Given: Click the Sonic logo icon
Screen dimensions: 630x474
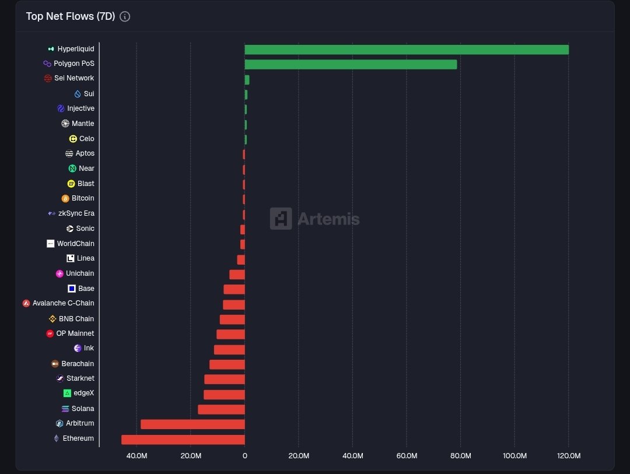Looking at the screenshot, I should click(69, 229).
